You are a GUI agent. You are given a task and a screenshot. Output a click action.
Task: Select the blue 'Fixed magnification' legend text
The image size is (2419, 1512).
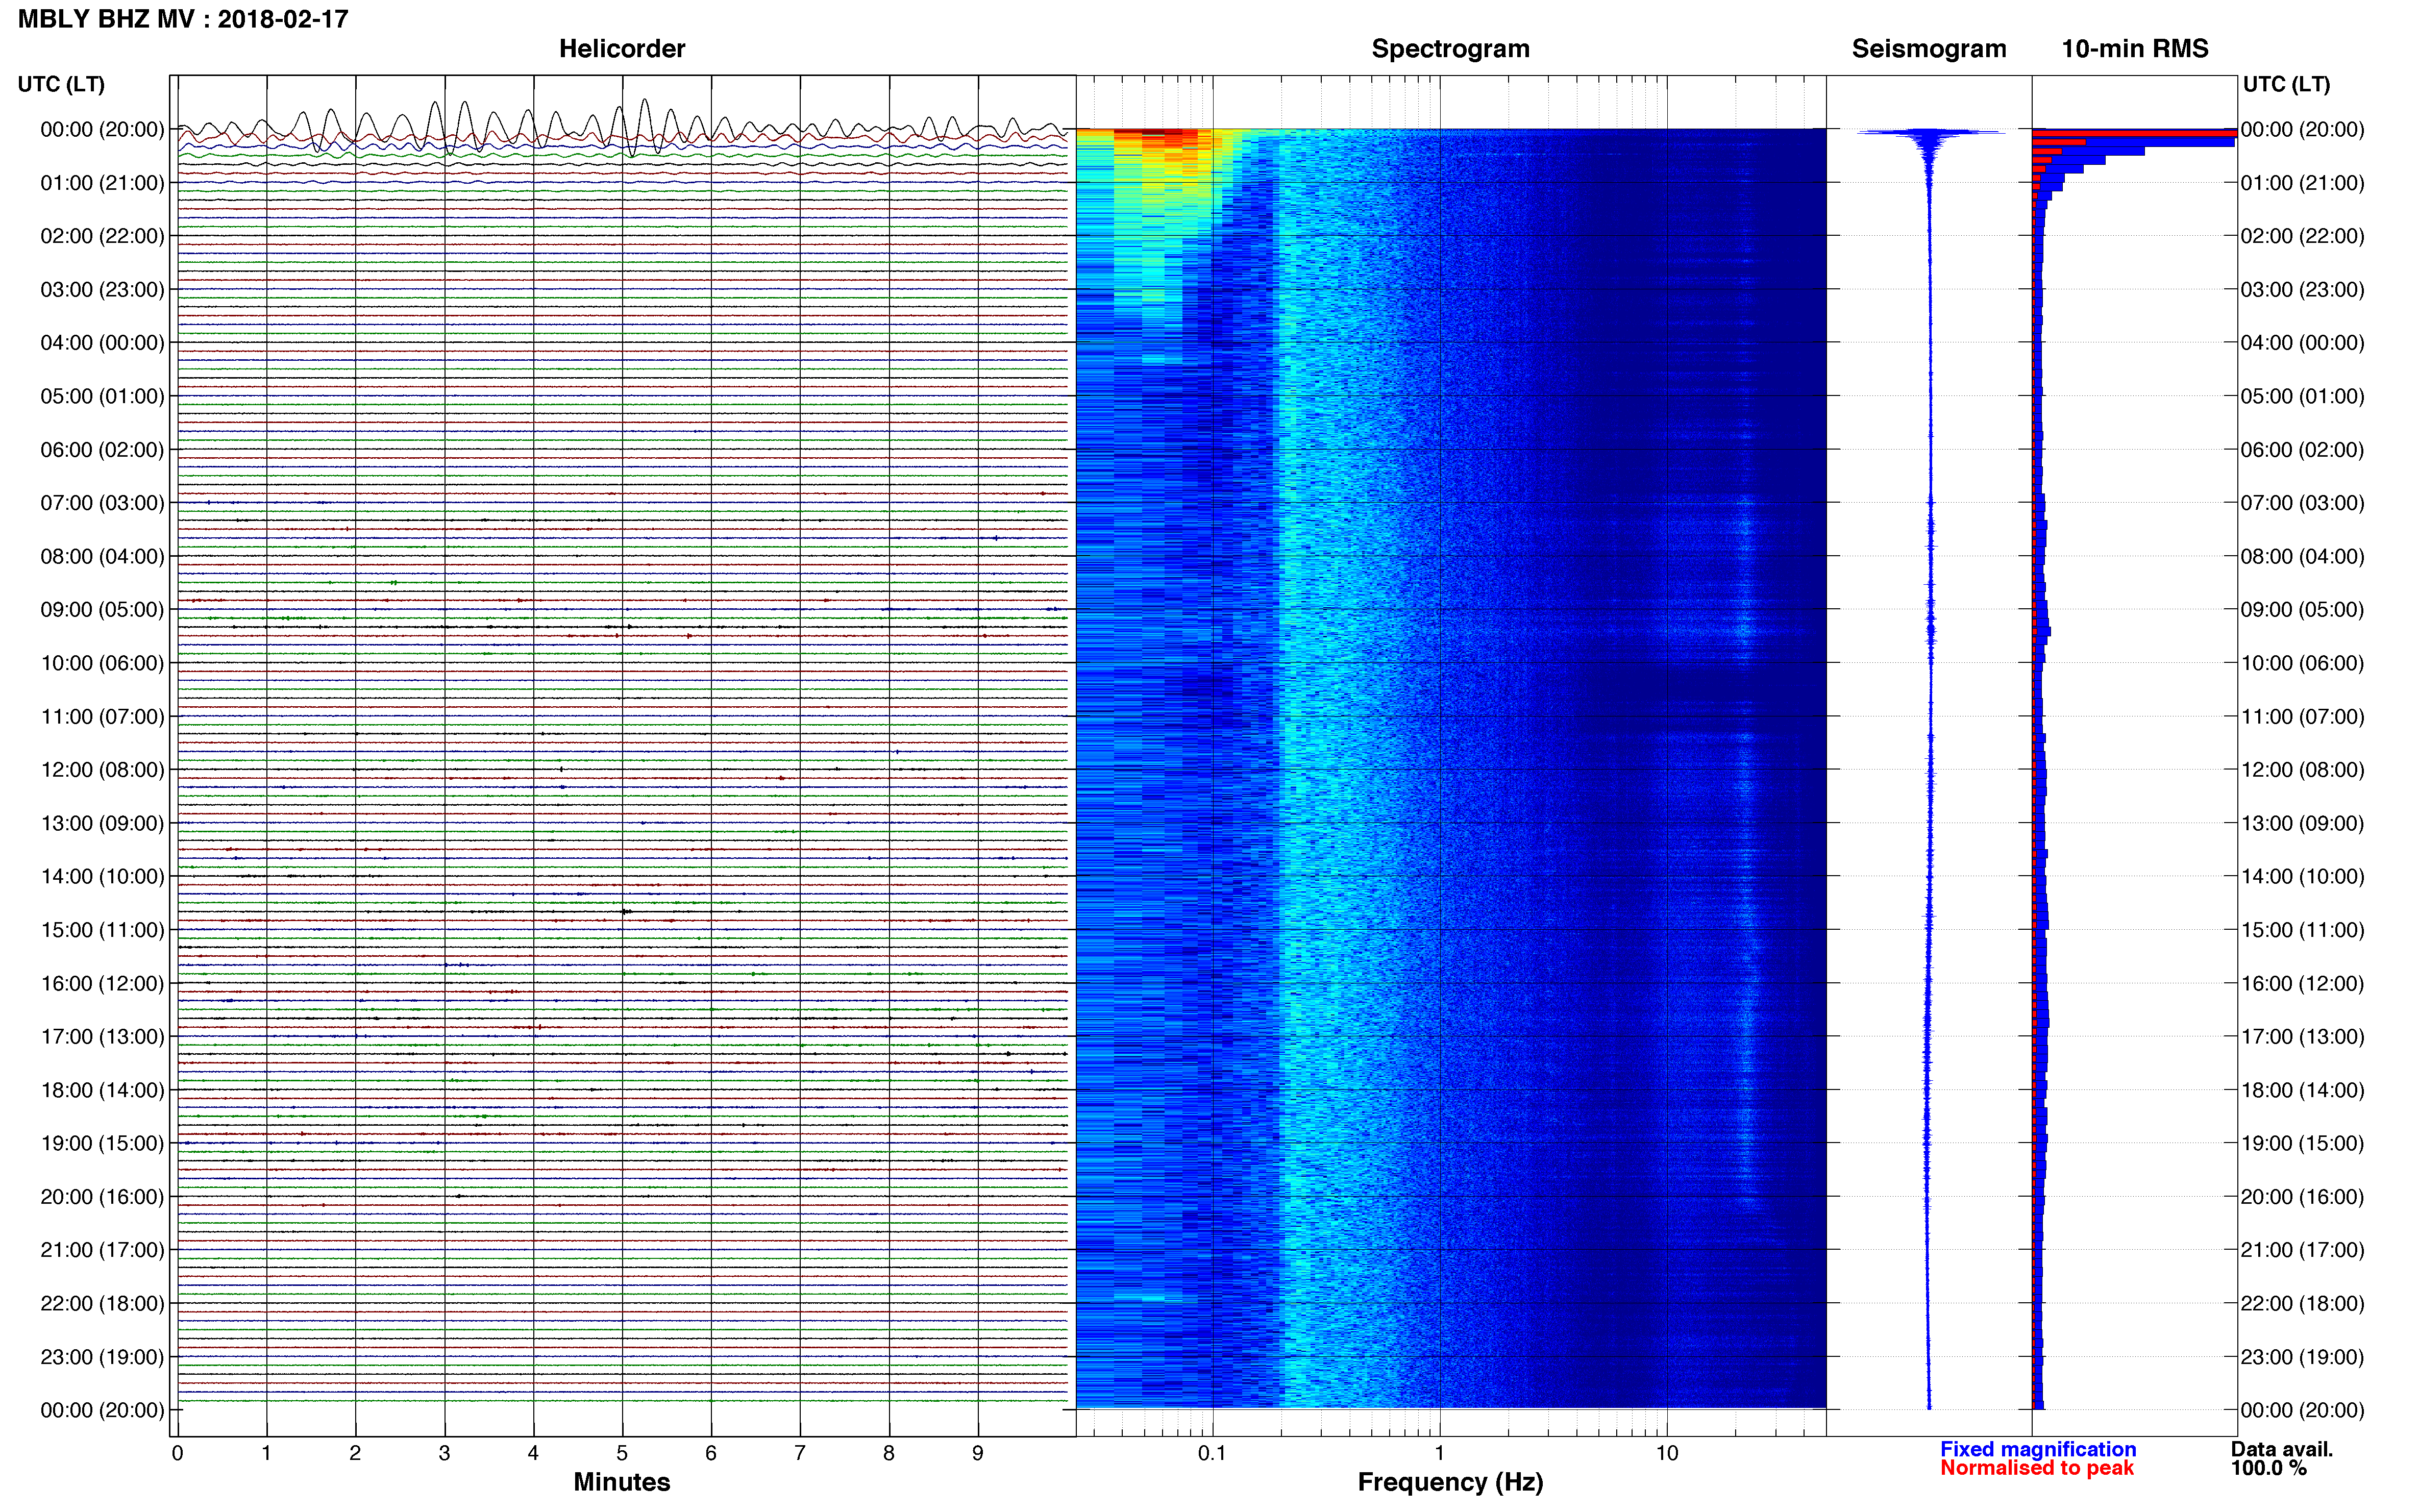coord(2038,1449)
